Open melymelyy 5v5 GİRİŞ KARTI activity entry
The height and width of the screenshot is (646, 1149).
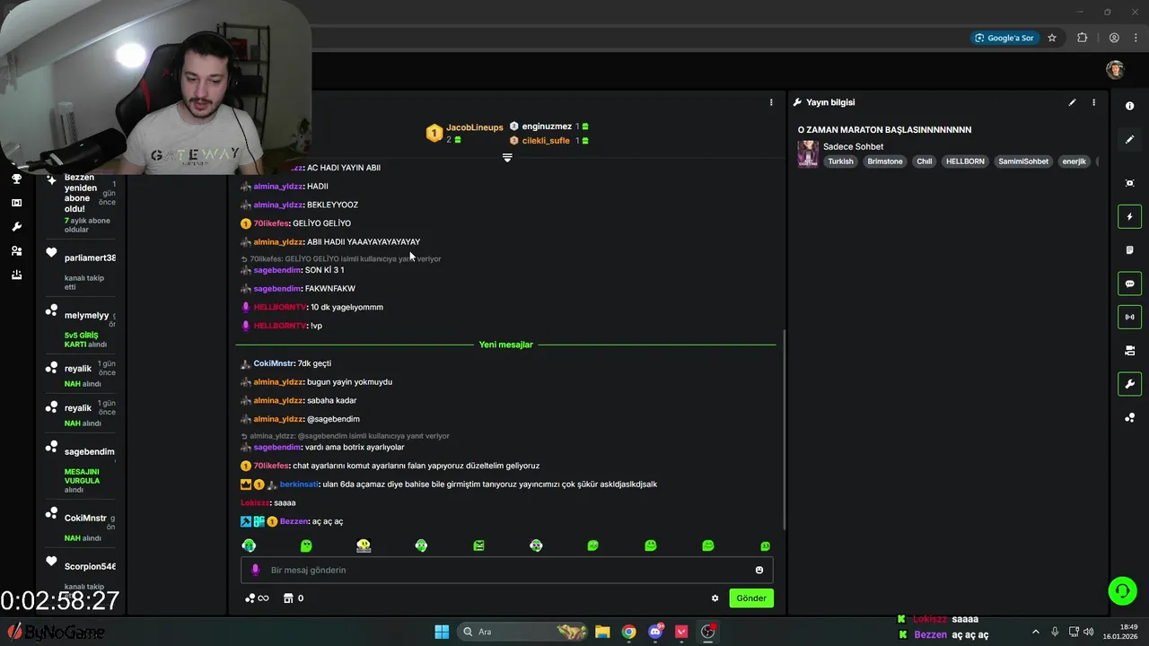point(80,327)
